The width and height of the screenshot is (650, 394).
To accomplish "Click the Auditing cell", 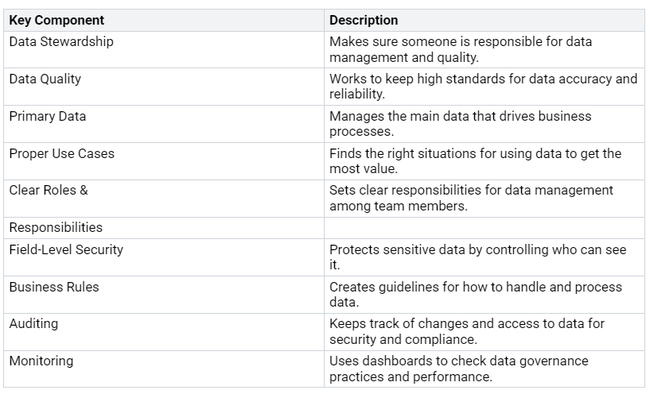I will click(33, 324).
